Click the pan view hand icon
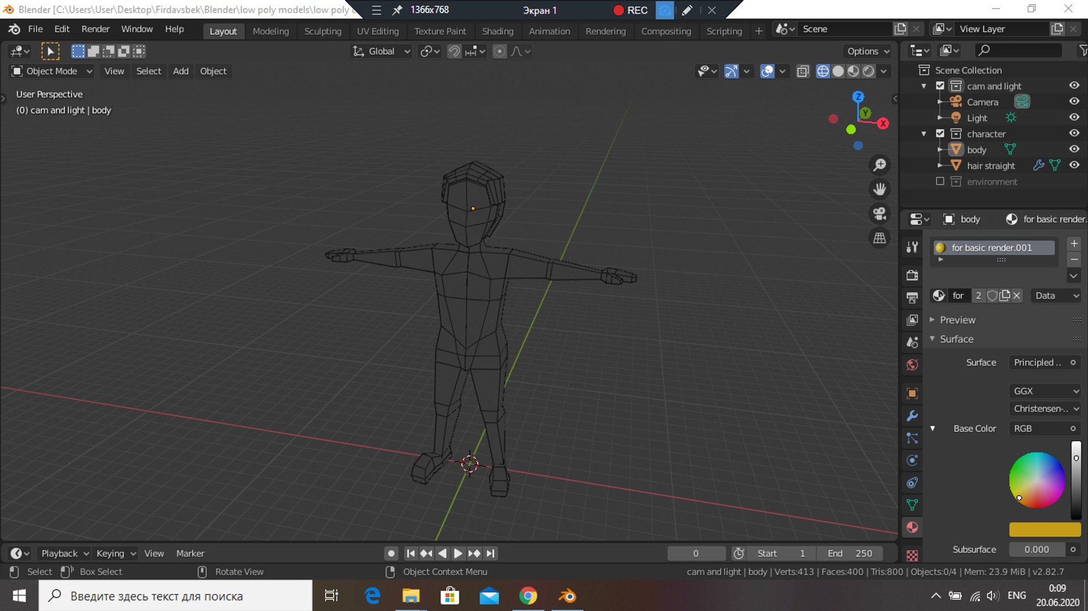 pyautogui.click(x=879, y=189)
